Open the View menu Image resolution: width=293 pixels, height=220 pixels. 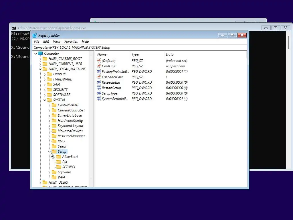(57, 42)
